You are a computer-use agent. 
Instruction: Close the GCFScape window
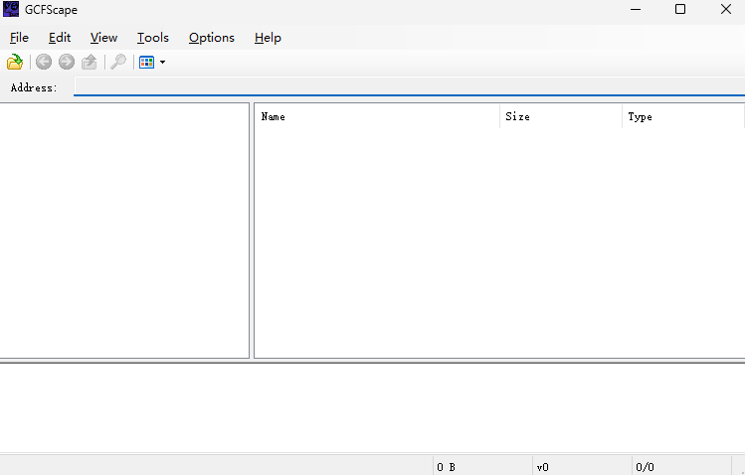click(x=725, y=10)
